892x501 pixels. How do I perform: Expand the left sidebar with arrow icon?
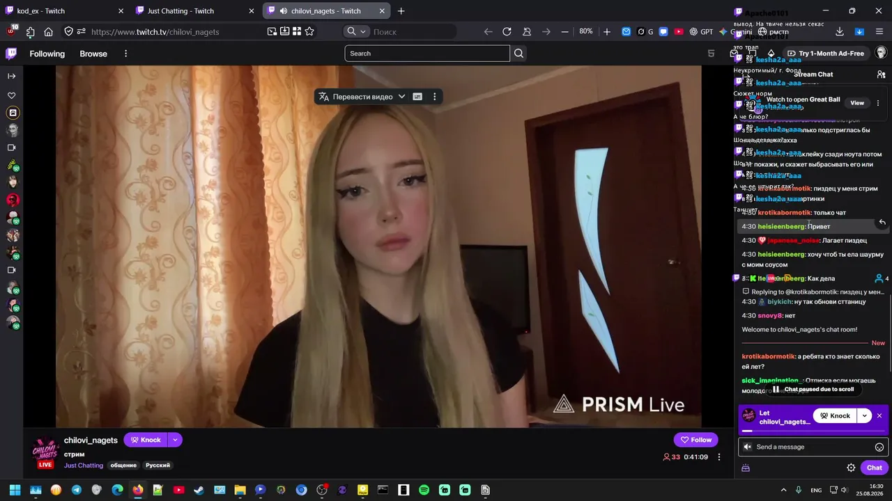(x=12, y=76)
